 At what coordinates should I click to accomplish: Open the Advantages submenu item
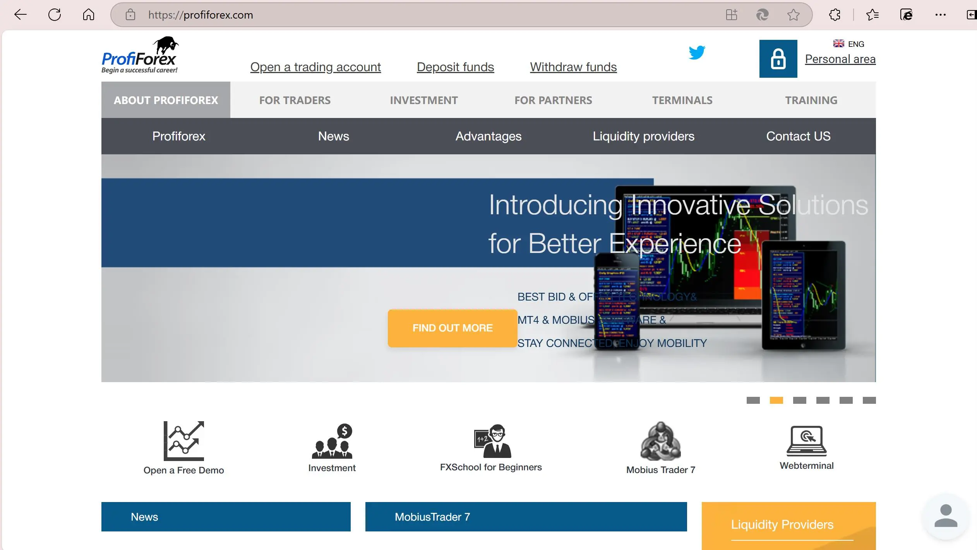488,136
